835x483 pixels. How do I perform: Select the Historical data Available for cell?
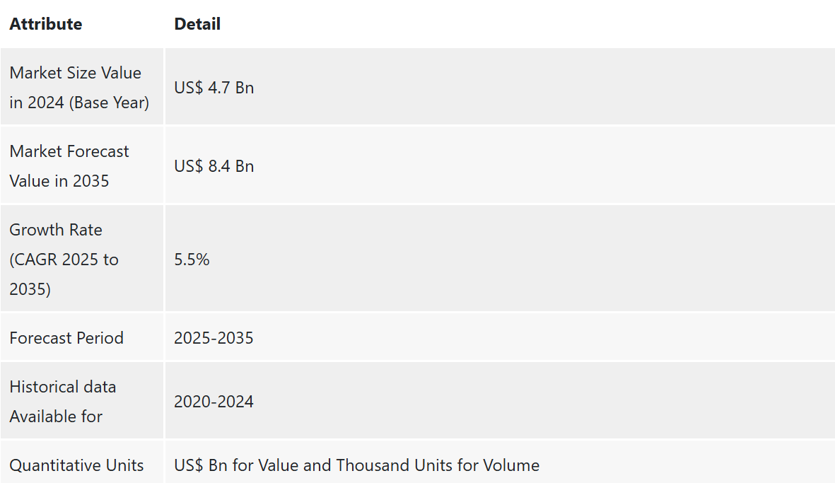coord(82,401)
